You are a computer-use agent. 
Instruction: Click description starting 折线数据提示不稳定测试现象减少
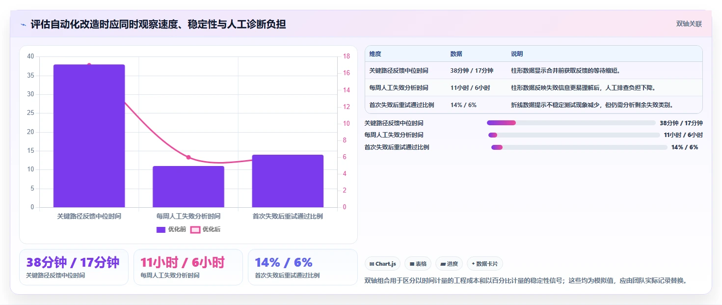pyautogui.click(x=591, y=105)
